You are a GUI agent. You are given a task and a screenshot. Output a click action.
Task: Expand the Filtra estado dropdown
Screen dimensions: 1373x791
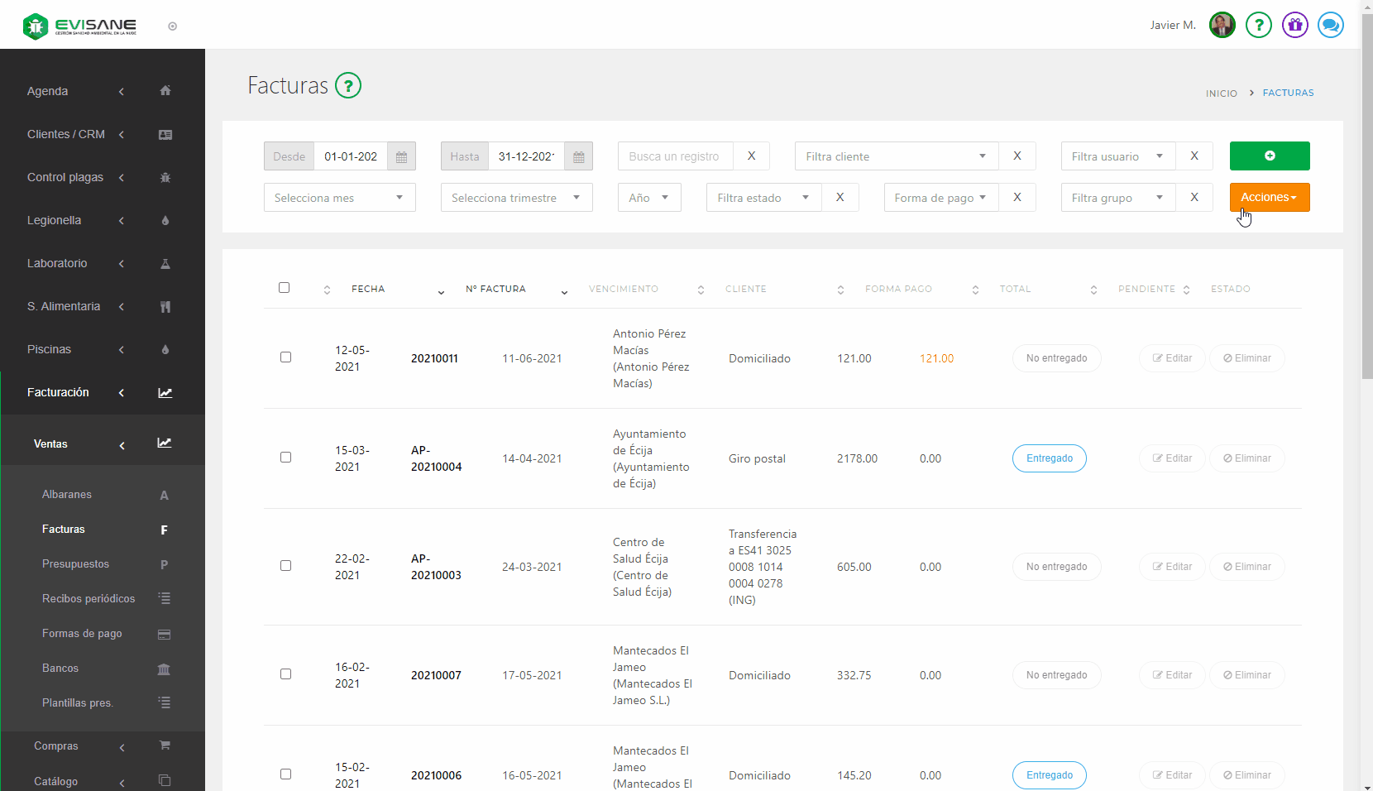pos(763,198)
